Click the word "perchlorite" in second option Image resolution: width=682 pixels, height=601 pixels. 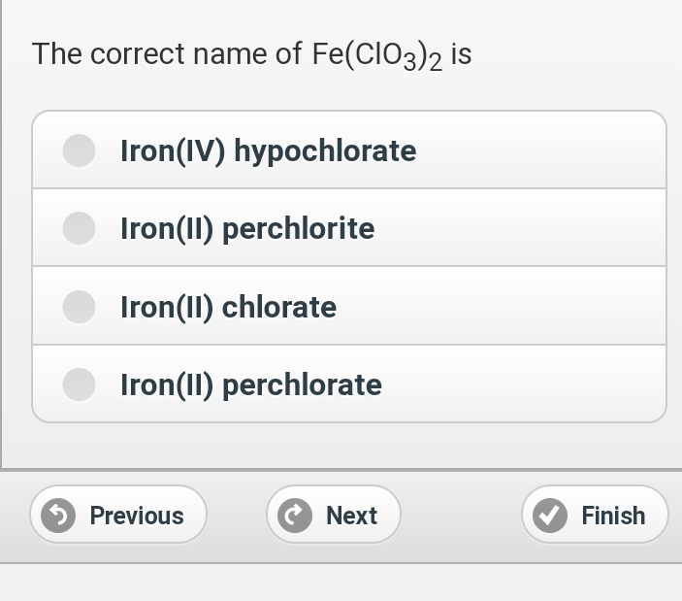pos(298,228)
